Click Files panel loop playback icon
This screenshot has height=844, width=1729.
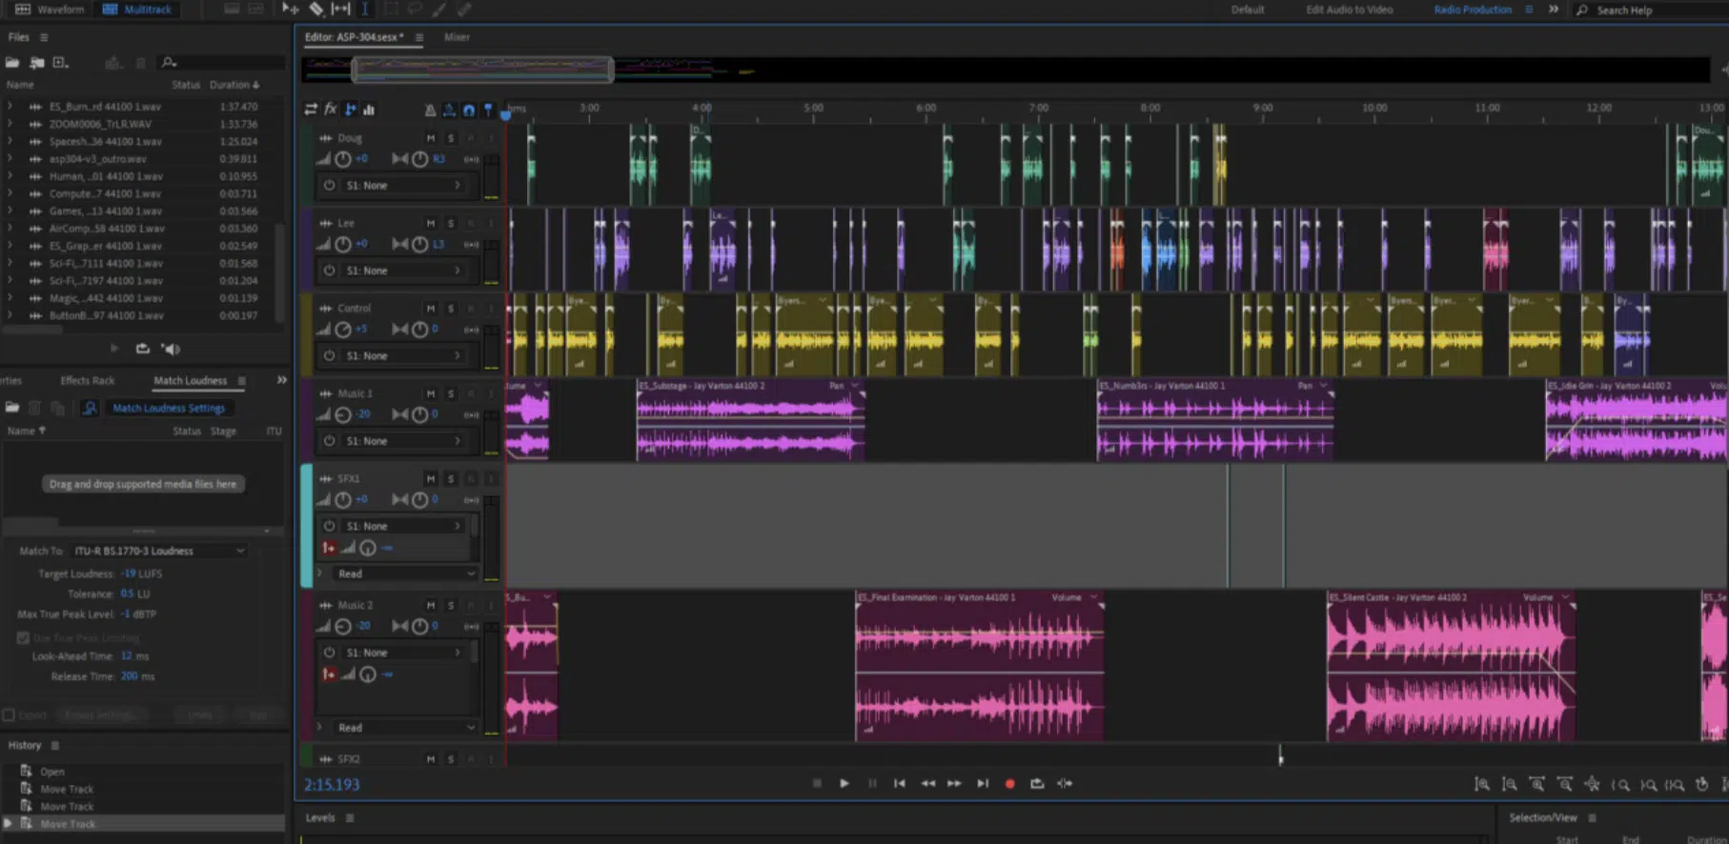(x=143, y=349)
